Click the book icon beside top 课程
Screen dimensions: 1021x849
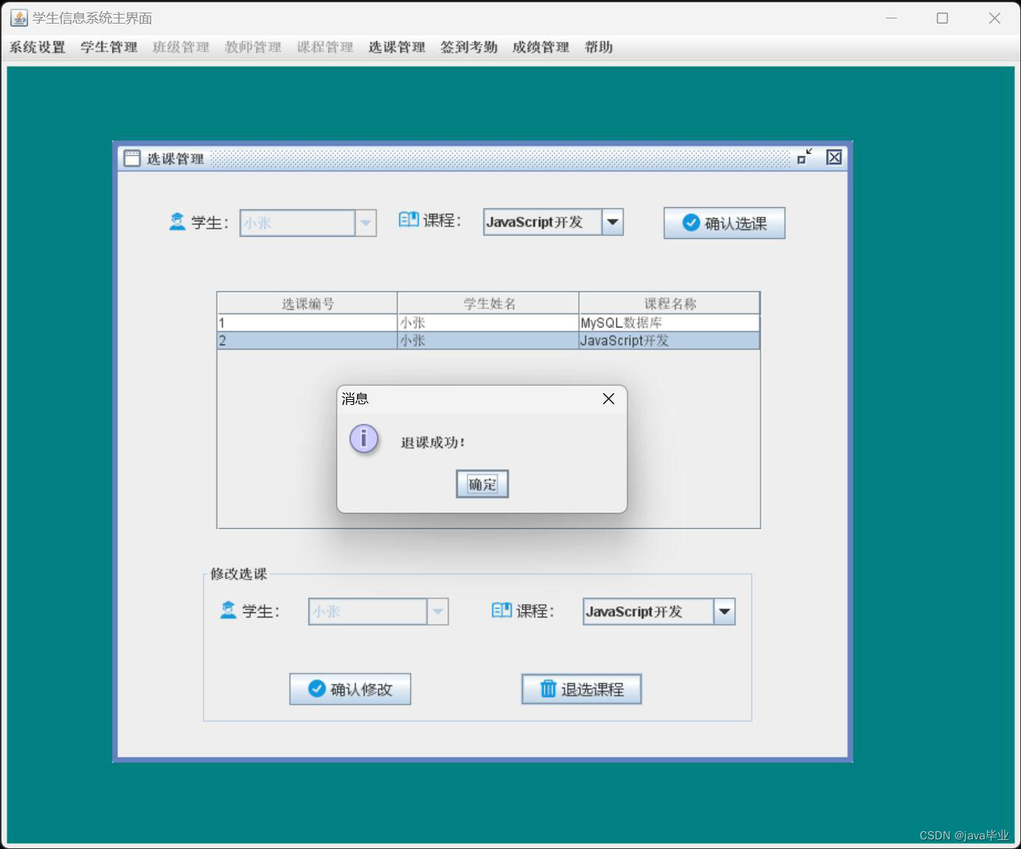pyautogui.click(x=408, y=220)
